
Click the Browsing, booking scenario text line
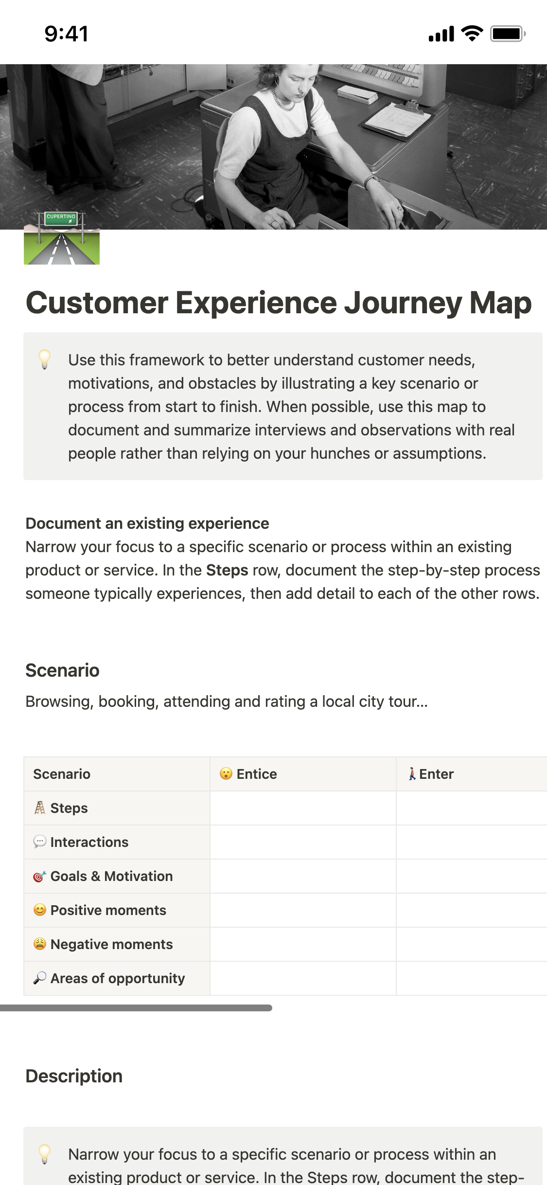(x=227, y=701)
